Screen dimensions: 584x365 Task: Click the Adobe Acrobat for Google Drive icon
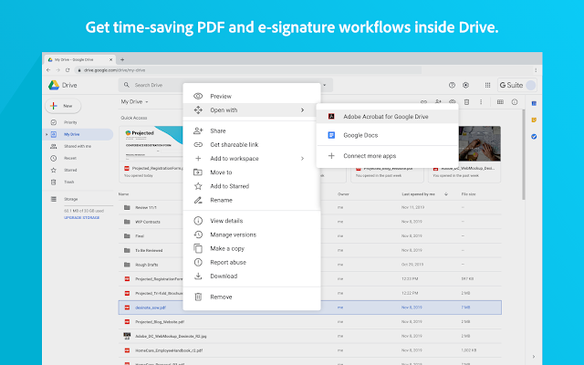point(330,117)
